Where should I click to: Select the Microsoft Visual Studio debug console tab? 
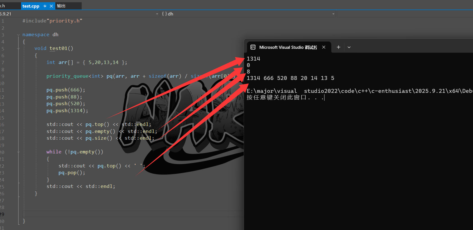coord(289,47)
